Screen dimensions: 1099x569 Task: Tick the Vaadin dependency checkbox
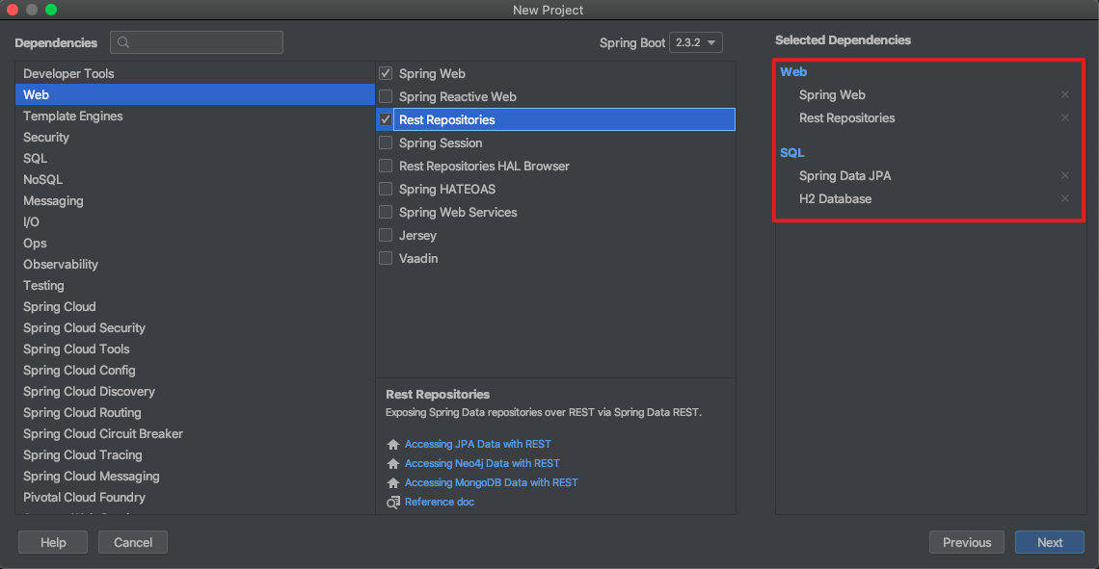point(387,259)
